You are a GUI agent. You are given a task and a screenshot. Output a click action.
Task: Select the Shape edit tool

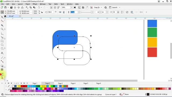tap(2, 21)
